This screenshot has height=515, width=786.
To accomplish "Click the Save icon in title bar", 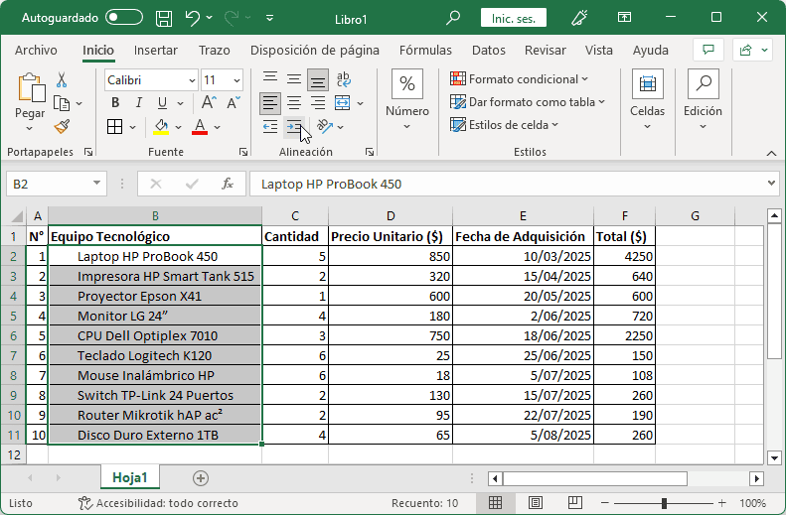I will coord(165,18).
